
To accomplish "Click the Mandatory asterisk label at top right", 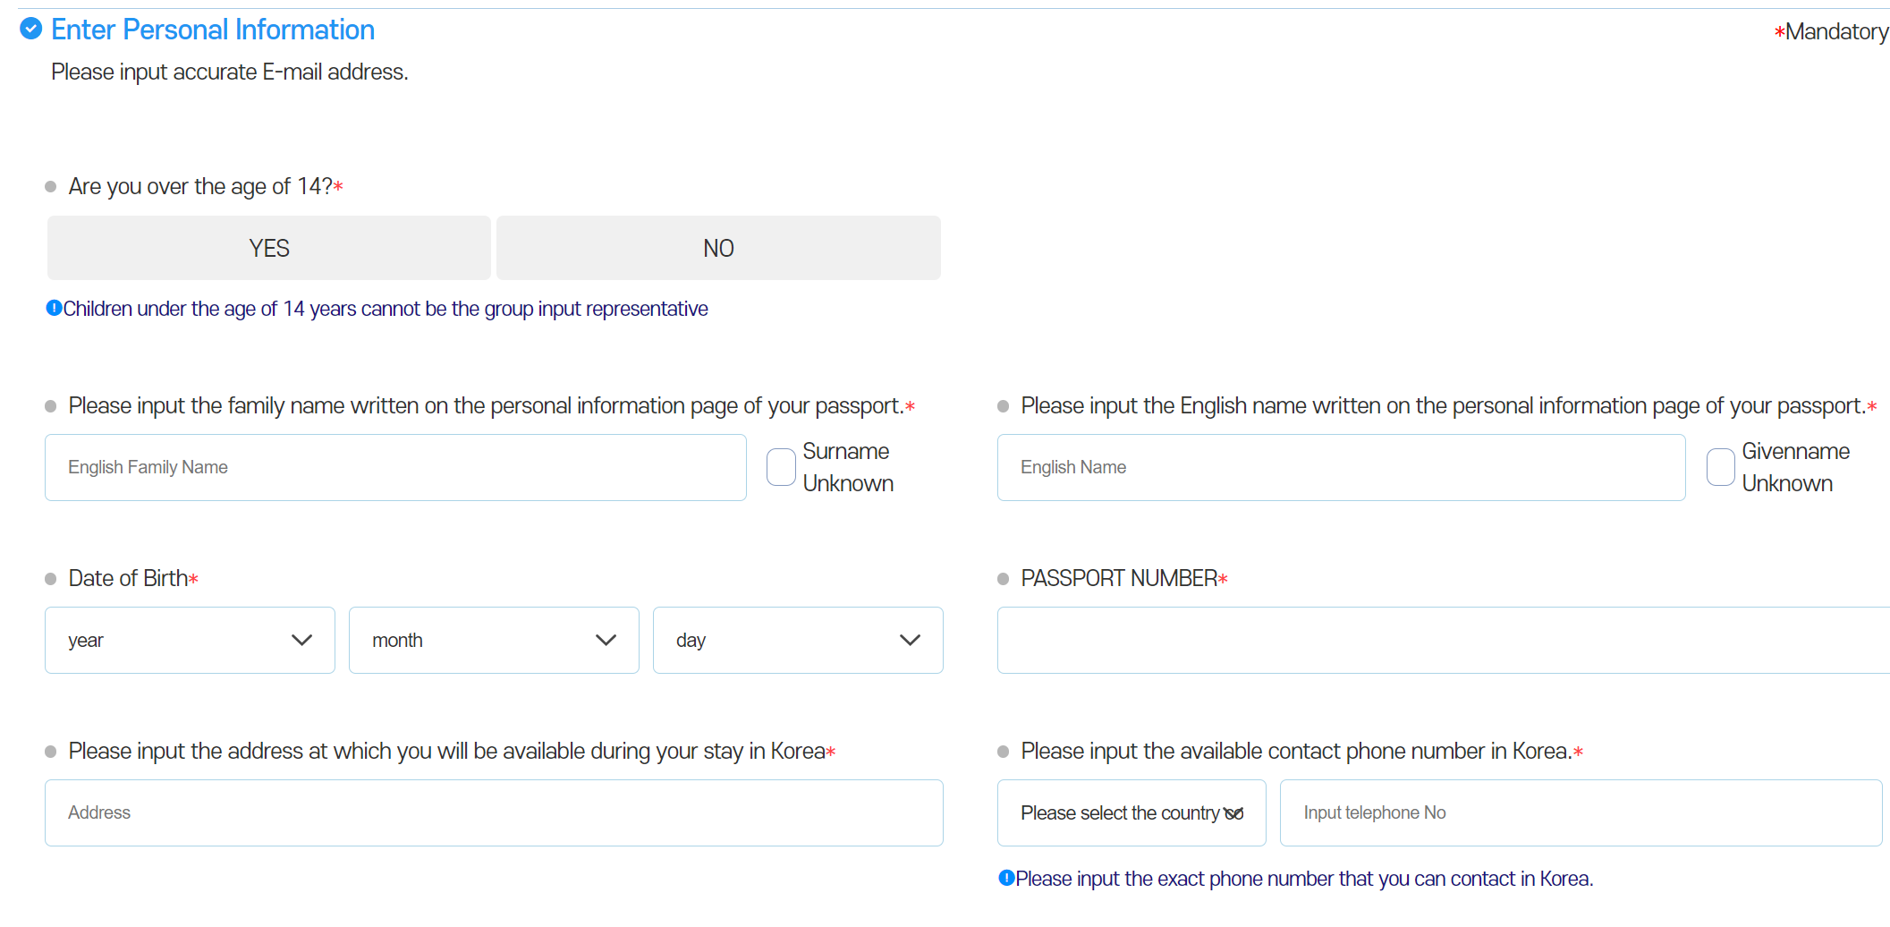I will point(1831,30).
